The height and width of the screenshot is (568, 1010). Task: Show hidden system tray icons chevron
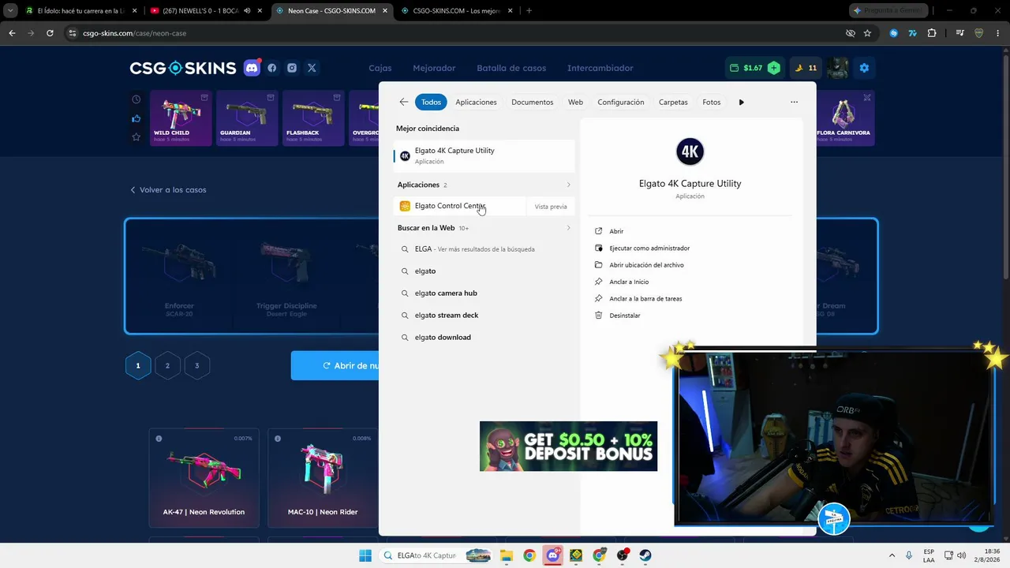click(892, 555)
